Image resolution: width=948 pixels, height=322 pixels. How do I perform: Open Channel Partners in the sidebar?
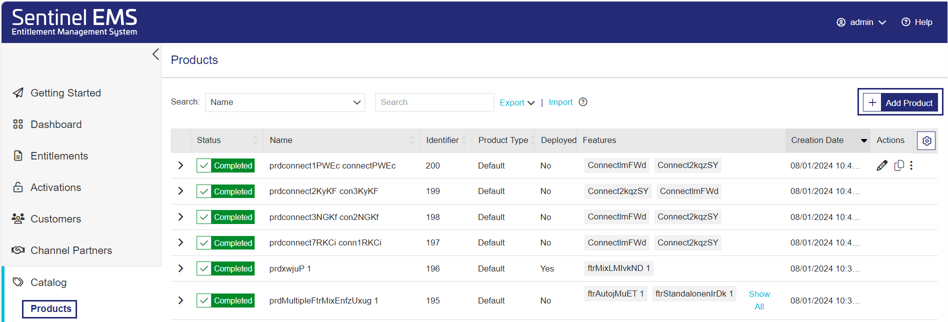pos(71,250)
